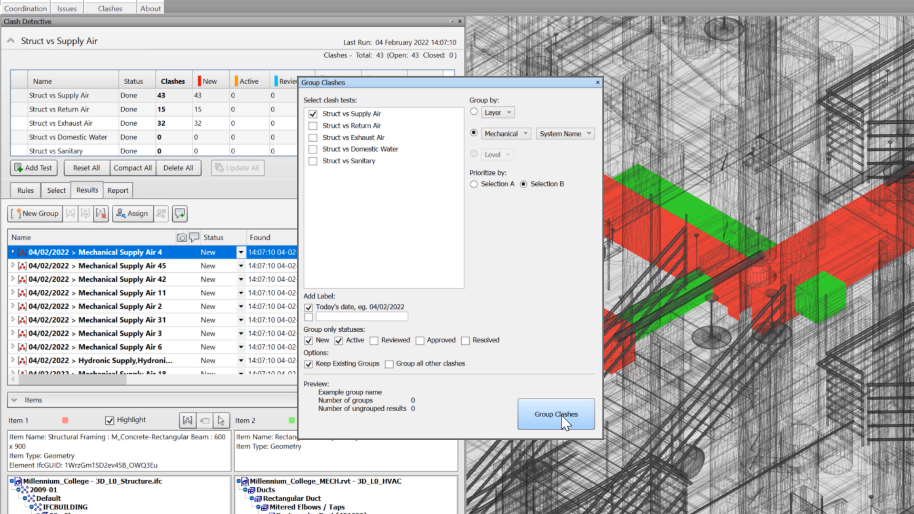
Task: Open the Mechanical group-by dropdown
Action: [x=506, y=134]
